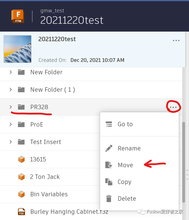Image resolution: width=189 pixels, height=220 pixels.
Task: Click the 13615 component cube icon
Action: [21, 159]
